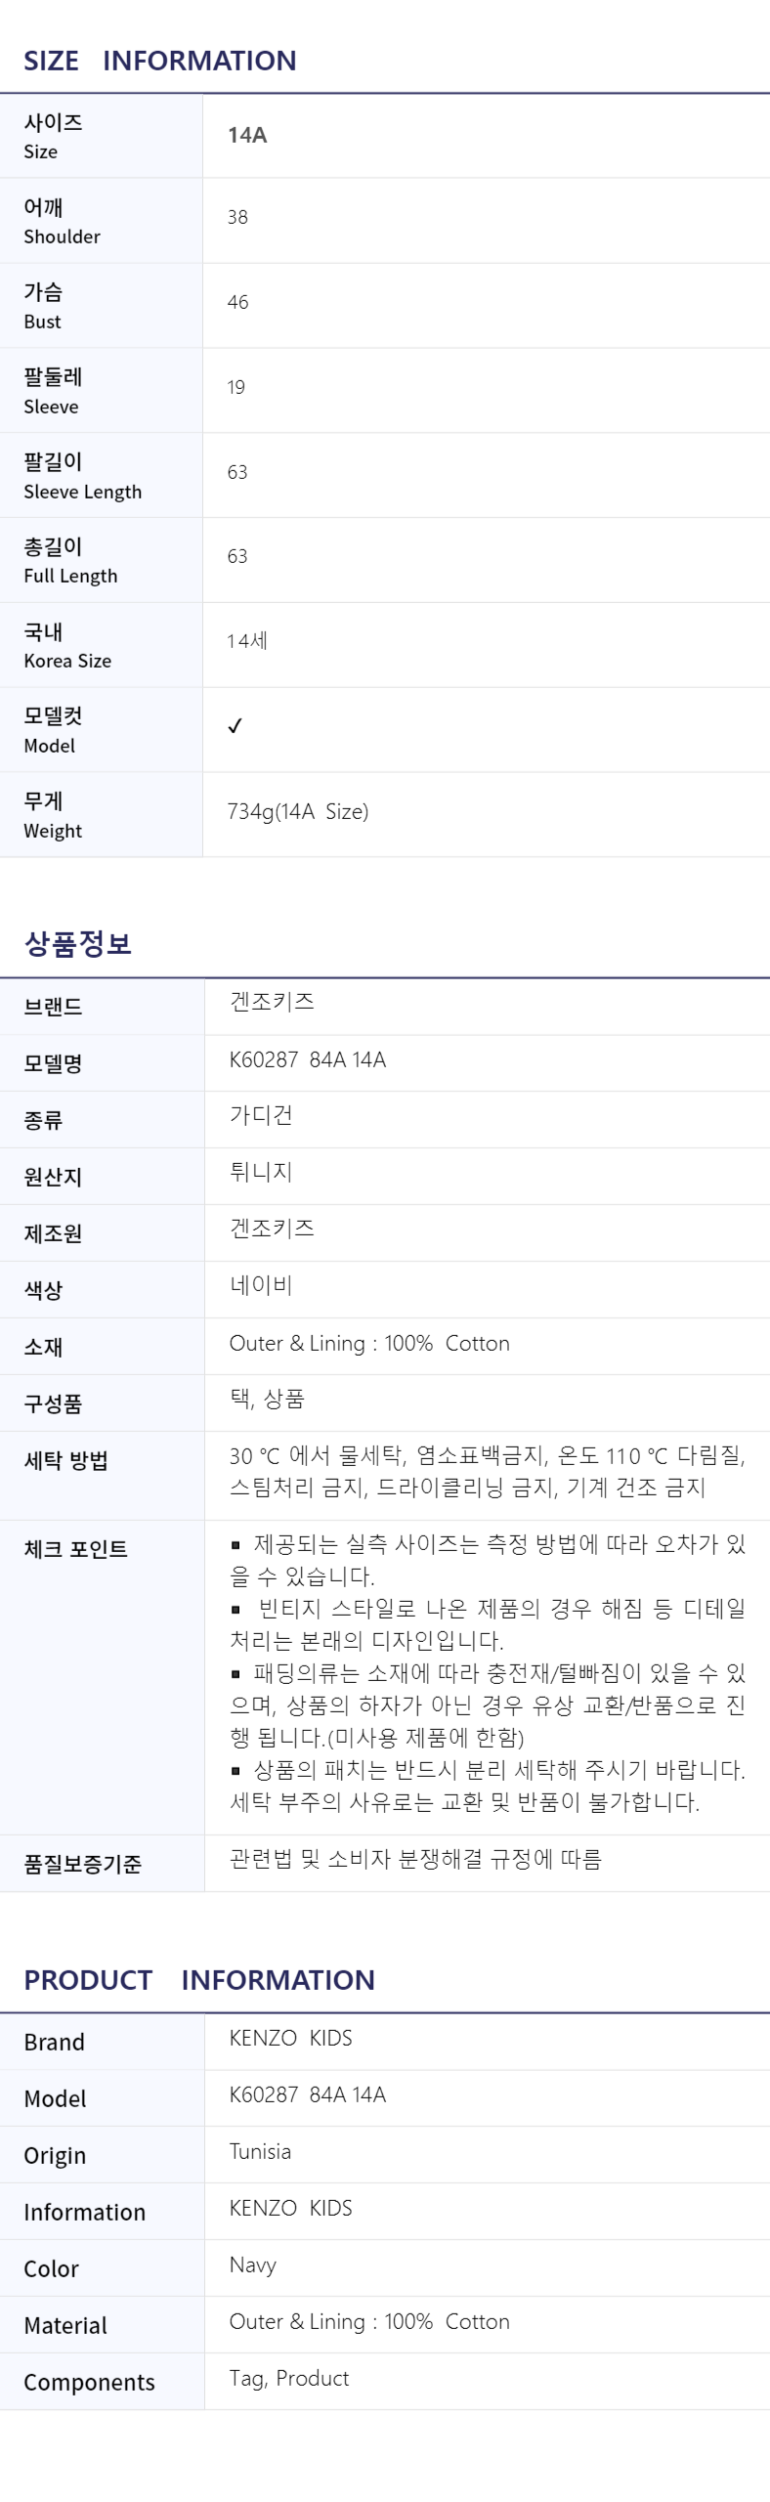
Task: Click the Model checkmark icon
Action: coord(235,726)
